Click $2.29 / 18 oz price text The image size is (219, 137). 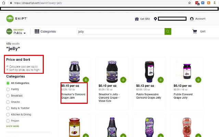180,89
